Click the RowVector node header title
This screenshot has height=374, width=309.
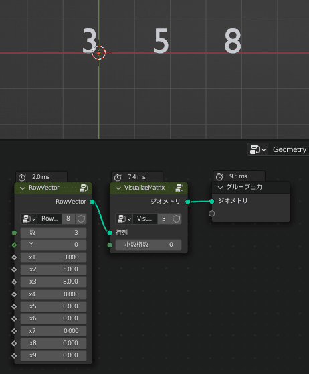(x=44, y=188)
